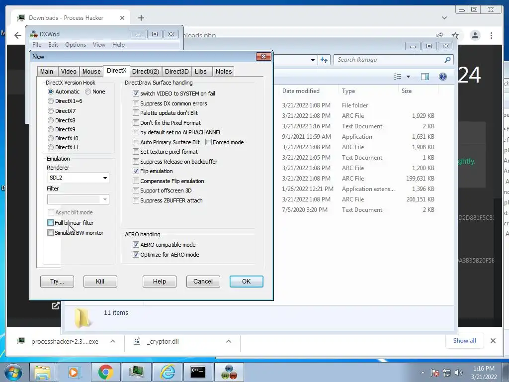Open Renderer SDL2 dropdown

78,178
